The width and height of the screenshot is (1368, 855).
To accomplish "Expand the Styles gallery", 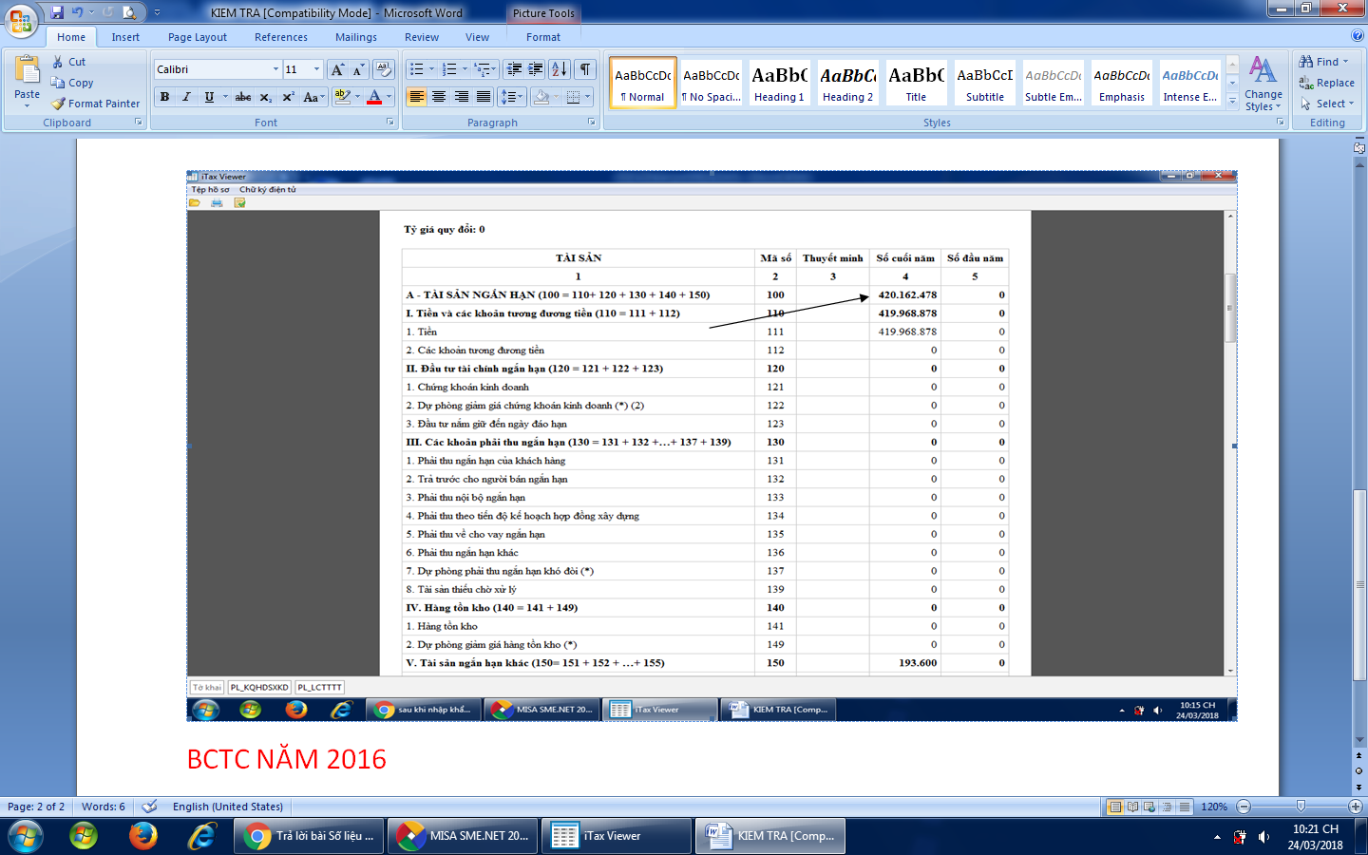I will [1232, 100].
